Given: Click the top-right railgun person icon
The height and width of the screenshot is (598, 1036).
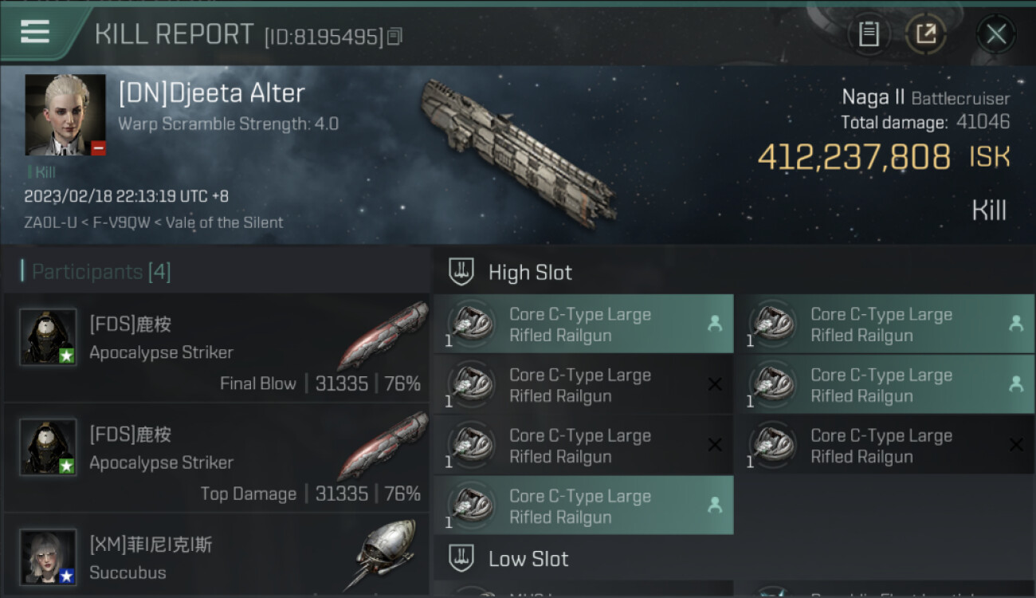Looking at the screenshot, I should (1015, 323).
